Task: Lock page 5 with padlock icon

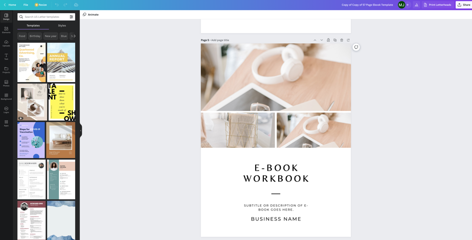Action: coord(328,40)
